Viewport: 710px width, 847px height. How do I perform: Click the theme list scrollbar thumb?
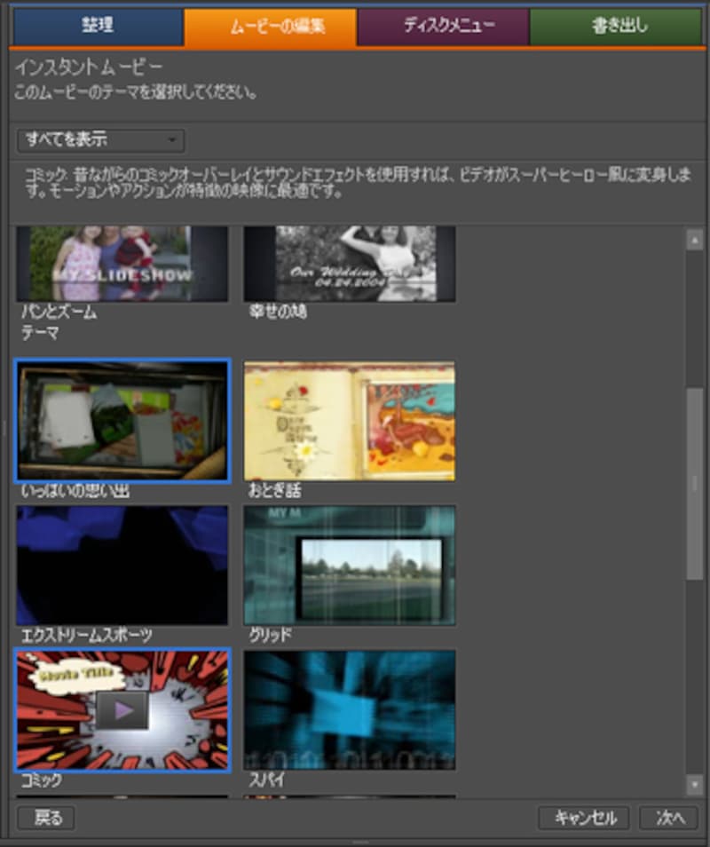pyautogui.click(x=694, y=484)
